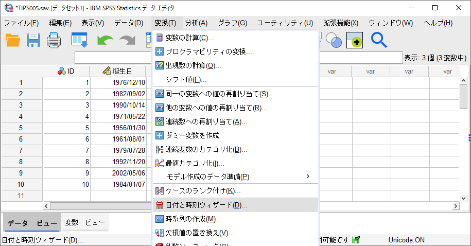Open the ファイル(F) menu

[x=21, y=23]
